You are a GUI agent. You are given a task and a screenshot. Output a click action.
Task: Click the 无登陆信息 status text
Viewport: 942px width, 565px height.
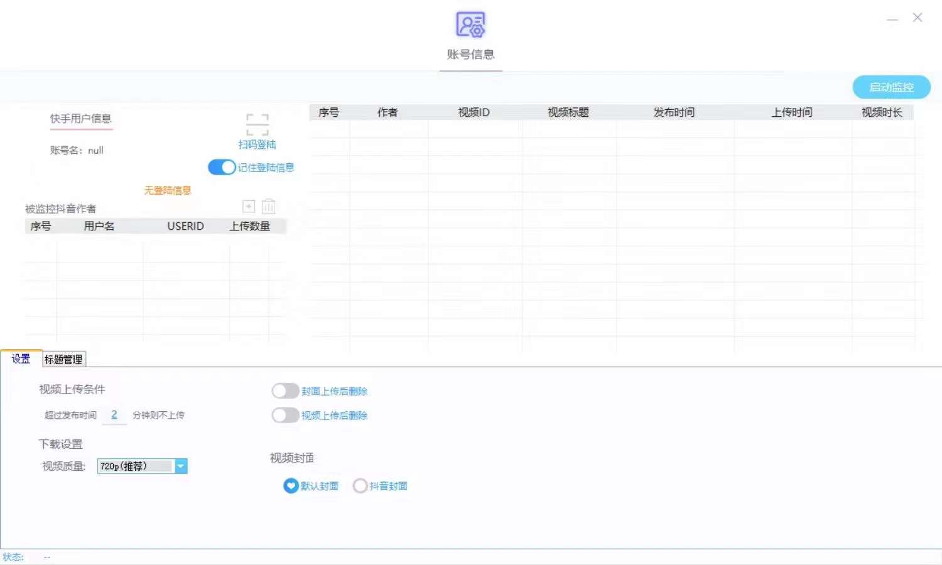point(168,190)
